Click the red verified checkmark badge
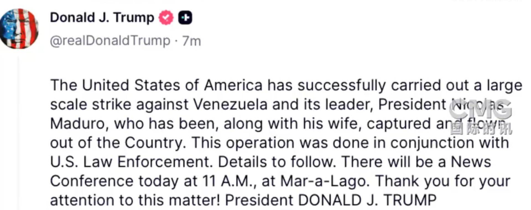 point(166,18)
